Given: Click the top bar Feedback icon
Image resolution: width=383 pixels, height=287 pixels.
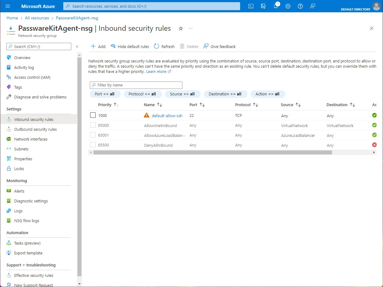Looking at the screenshot, I should pyautogui.click(x=313, y=6).
